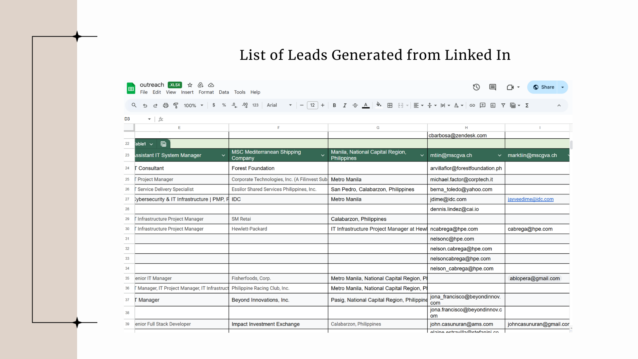The image size is (638, 359).
Task: Toggle bold formatting
Action: 334,105
